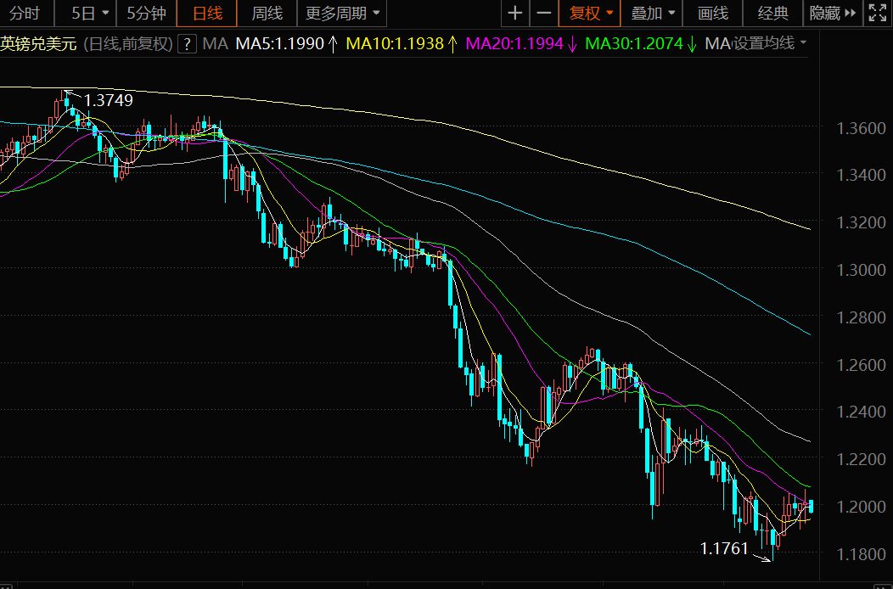
Task: Click the MA5:1.1990 value
Action: coord(279,44)
